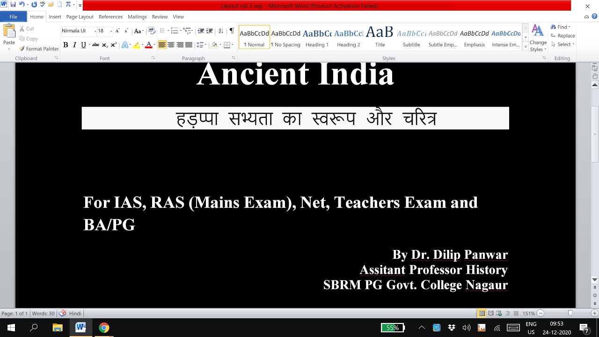Justify the paragraph text
Screen dimensions: 599x337
pyautogui.click(x=189, y=45)
